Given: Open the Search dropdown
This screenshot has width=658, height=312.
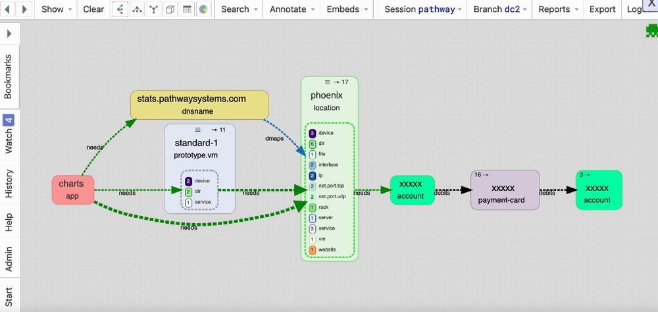Looking at the screenshot, I should tap(239, 9).
